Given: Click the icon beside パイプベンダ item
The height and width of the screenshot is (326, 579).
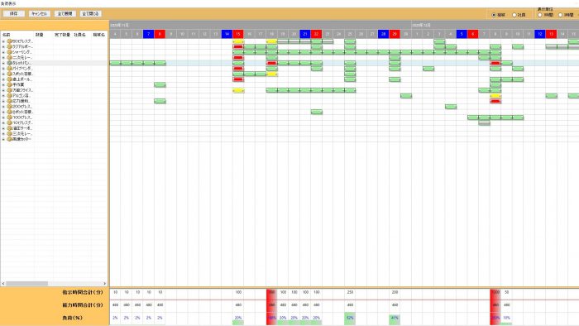Looking at the screenshot, I should 10,69.
